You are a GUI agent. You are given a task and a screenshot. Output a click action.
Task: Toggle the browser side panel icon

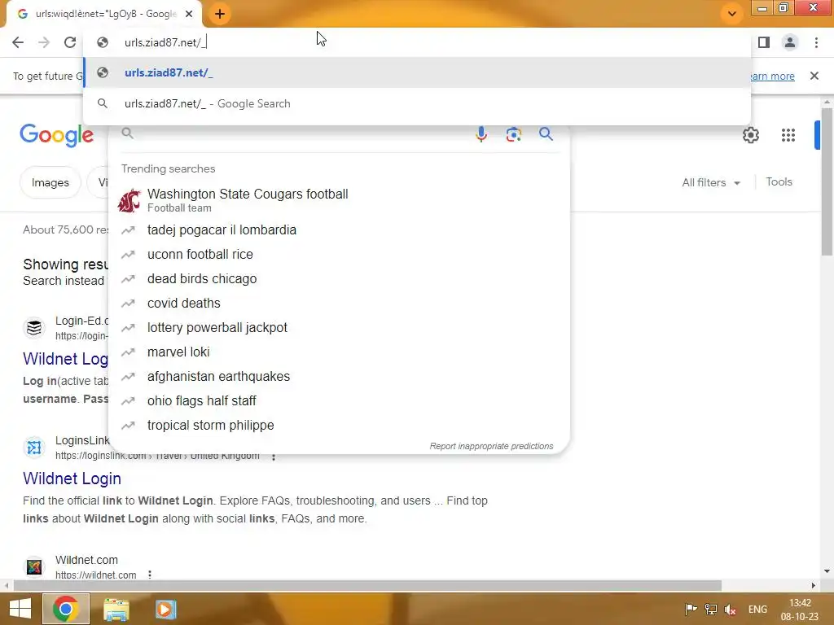(764, 42)
